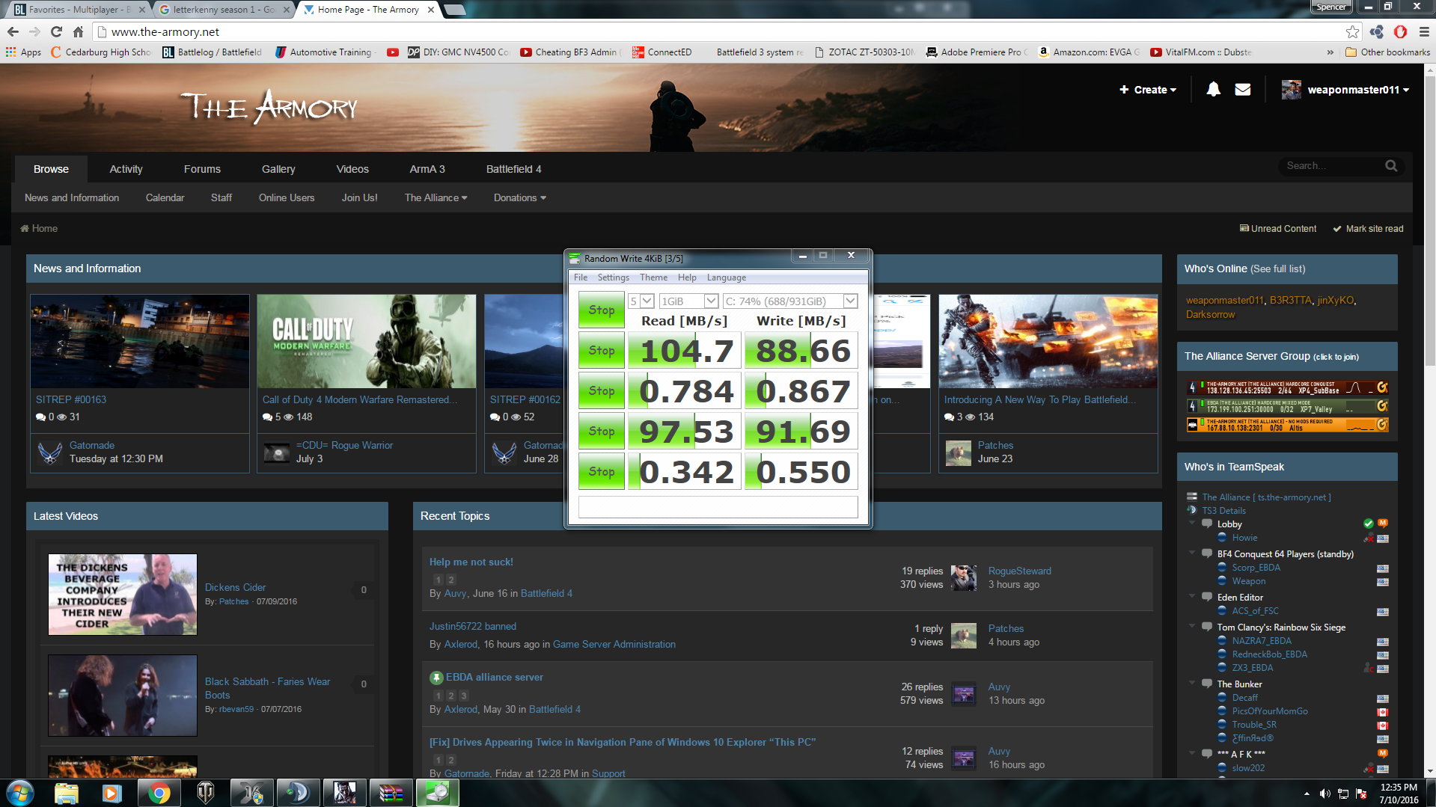This screenshot has width=1436, height=807.
Task: Click the Windows Start button
Action: tap(20, 793)
